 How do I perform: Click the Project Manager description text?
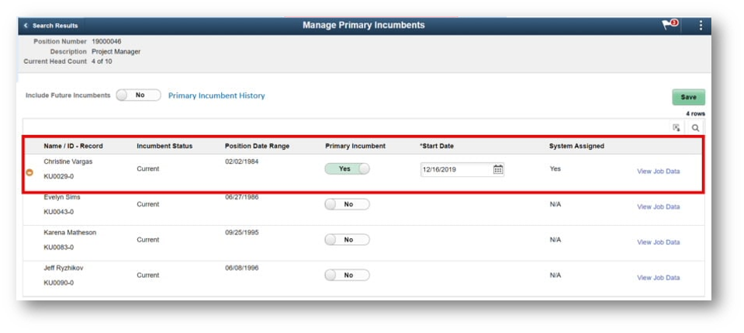116,52
